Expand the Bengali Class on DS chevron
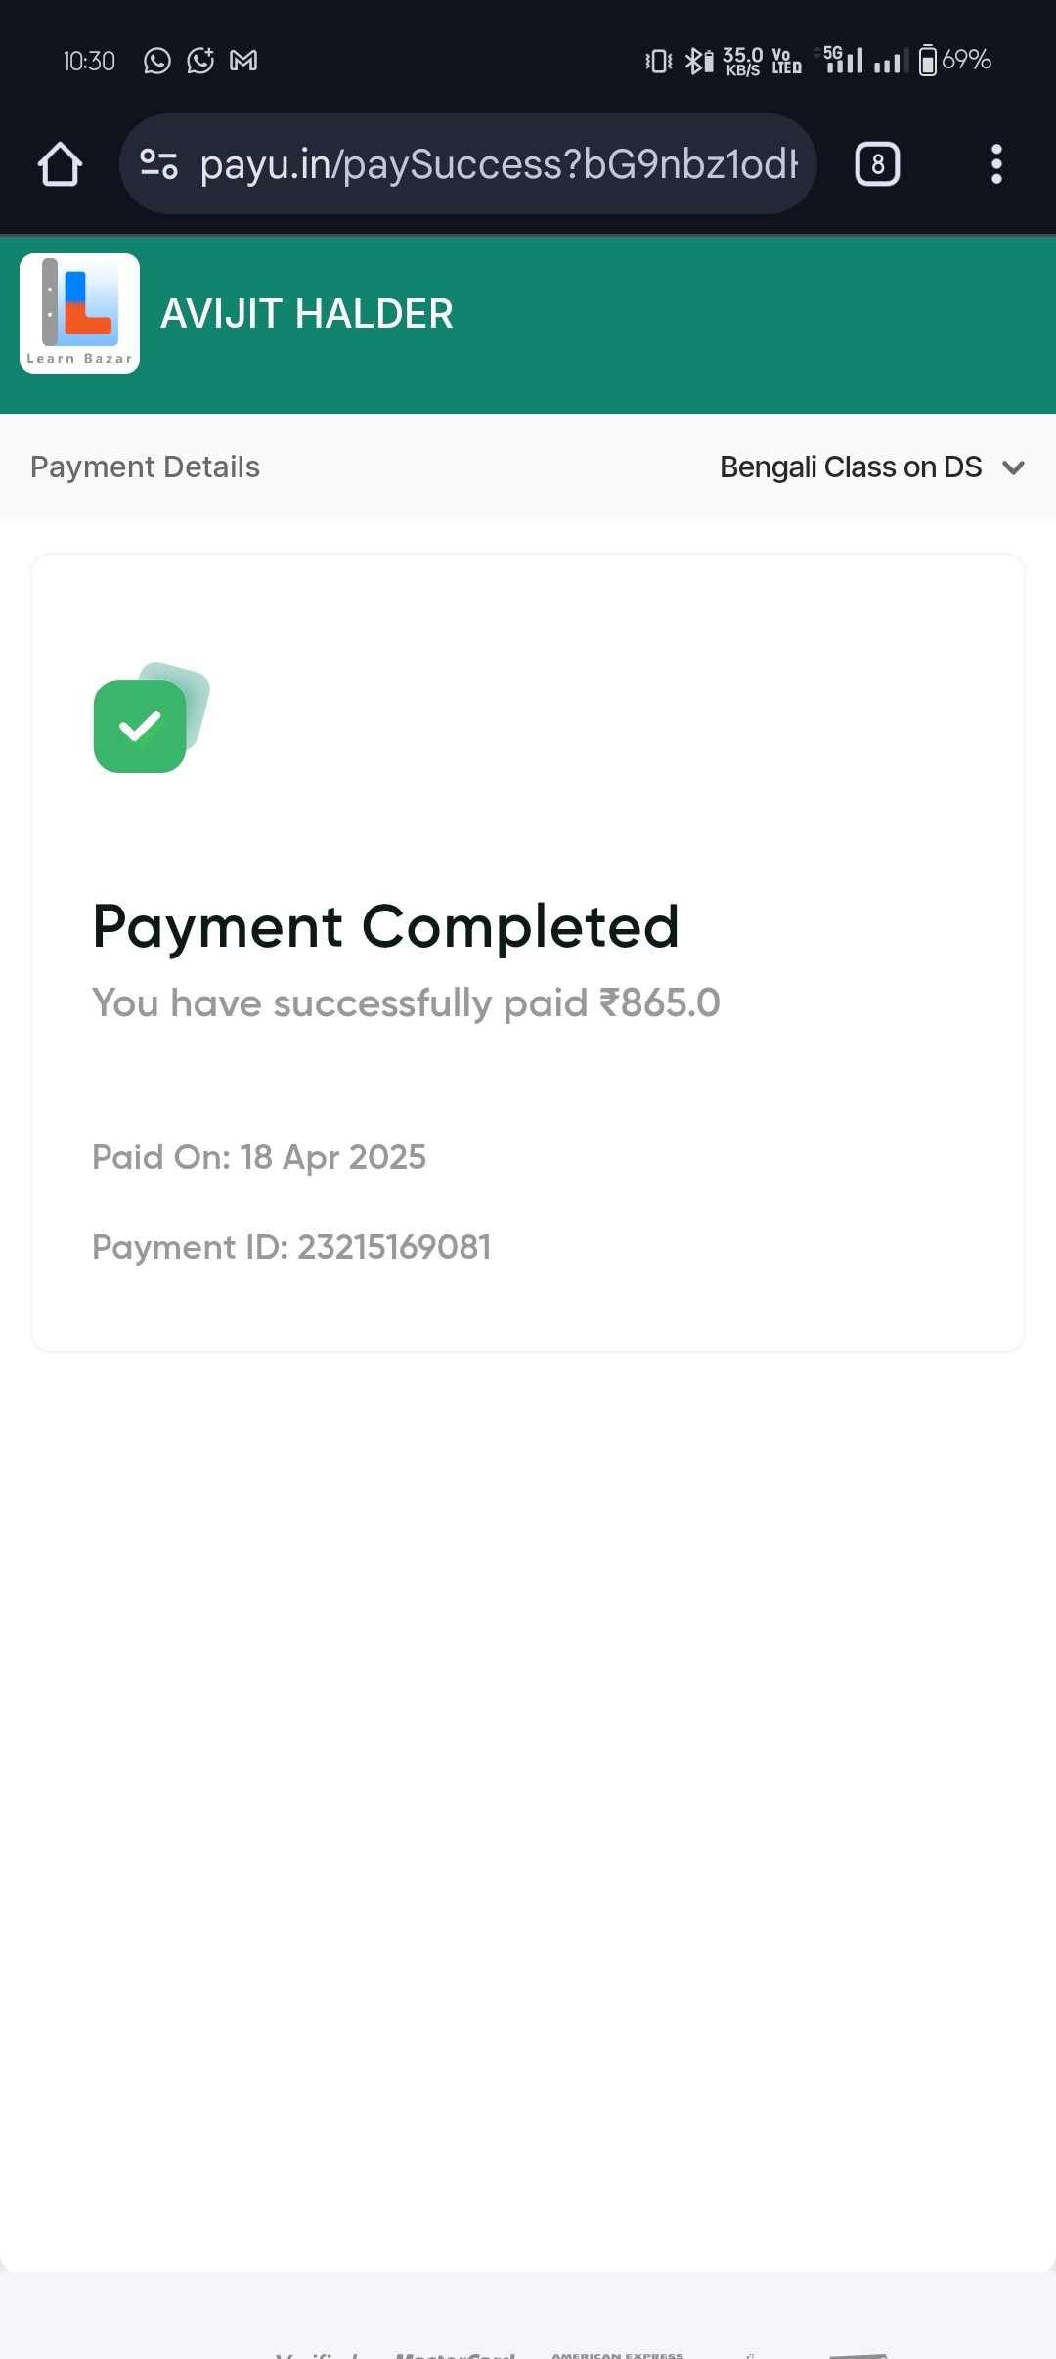This screenshot has width=1056, height=2359. tap(1014, 467)
